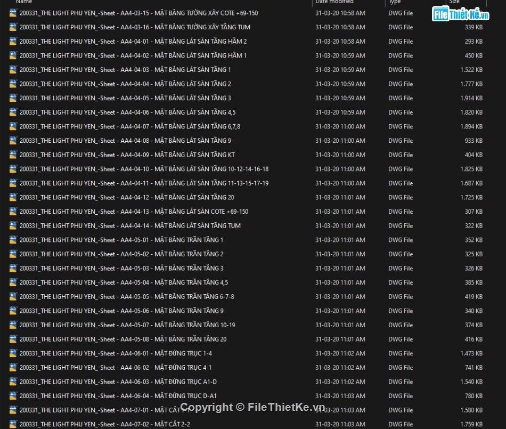Sort by the Date modified column header
Viewport: 506px width, 429px height.
click(334, 2)
